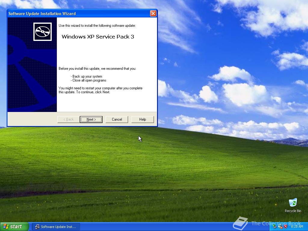Image resolution: width=308 pixels, height=231 pixels.
Task: Click the Software Update Inst... taskbar button
Action: coord(56,227)
